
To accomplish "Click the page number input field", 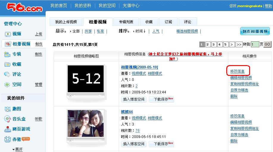I will click(x=255, y=44).
